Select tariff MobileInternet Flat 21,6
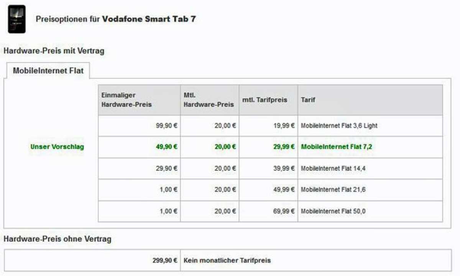This screenshot has width=460, height=276. click(x=333, y=190)
